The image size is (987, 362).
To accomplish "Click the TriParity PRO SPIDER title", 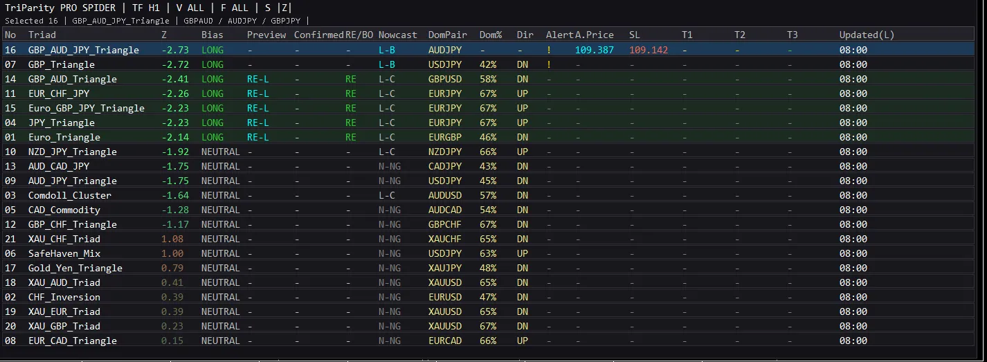I will (60, 8).
